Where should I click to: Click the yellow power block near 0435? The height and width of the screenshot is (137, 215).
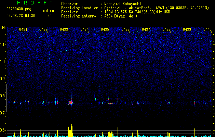[x=110, y=134]
